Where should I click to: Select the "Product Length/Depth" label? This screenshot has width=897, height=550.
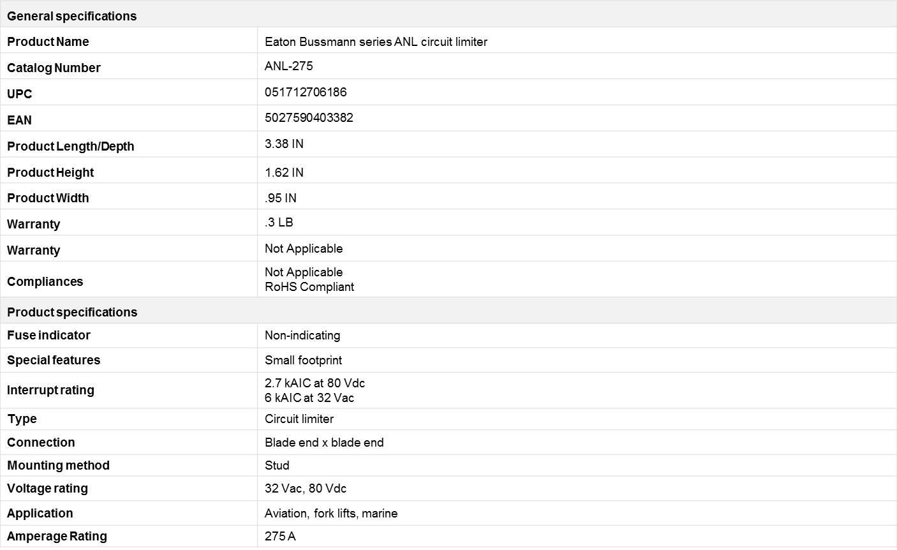(x=70, y=146)
